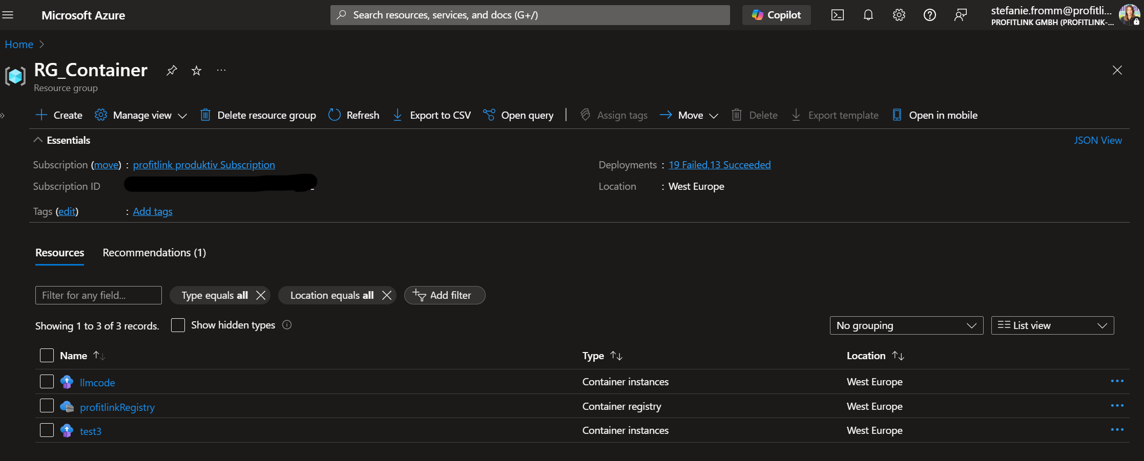Click info icon beside Show hidden types

point(287,325)
